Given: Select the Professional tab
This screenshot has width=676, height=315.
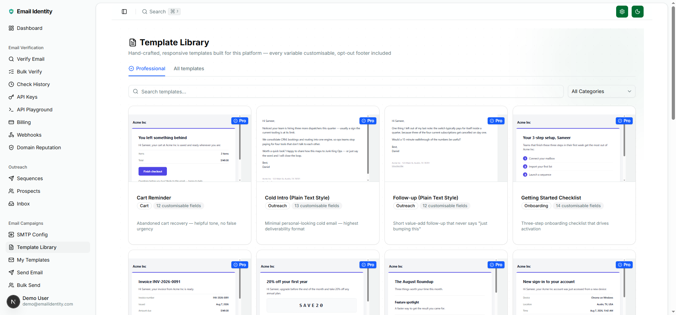Looking at the screenshot, I should [x=147, y=68].
